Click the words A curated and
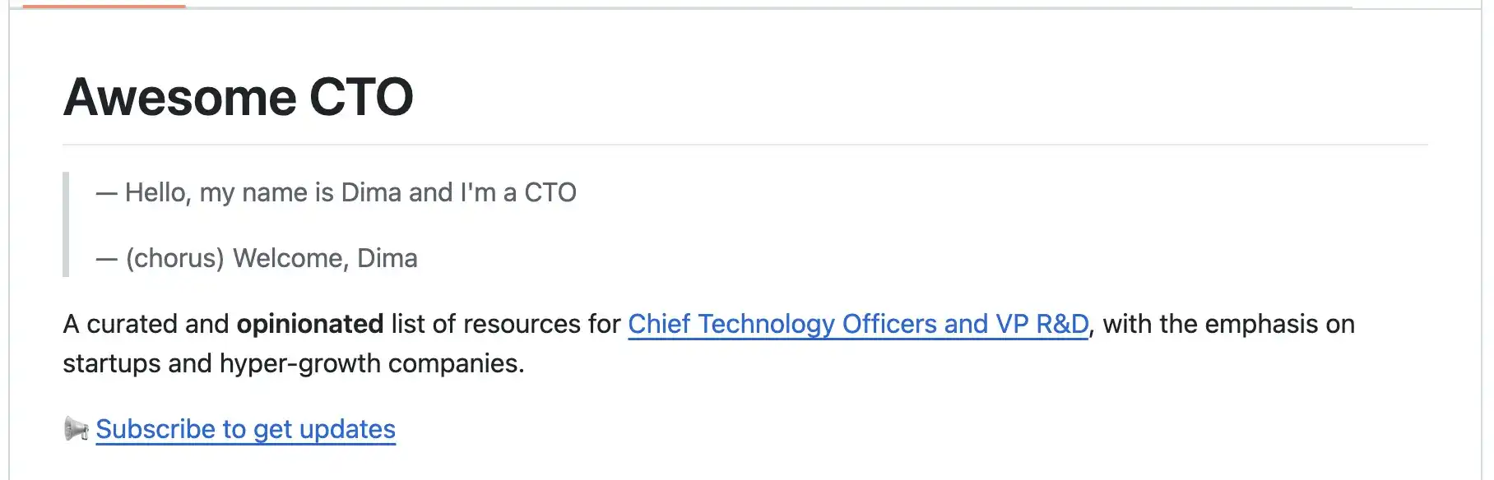 (x=146, y=324)
